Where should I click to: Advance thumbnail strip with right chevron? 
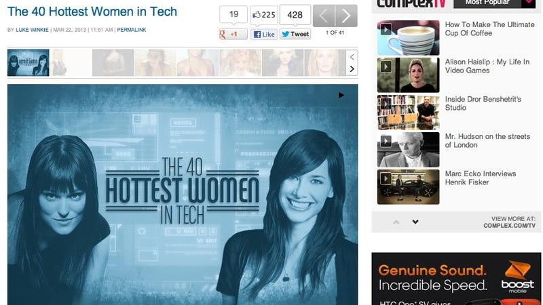pyautogui.click(x=352, y=69)
